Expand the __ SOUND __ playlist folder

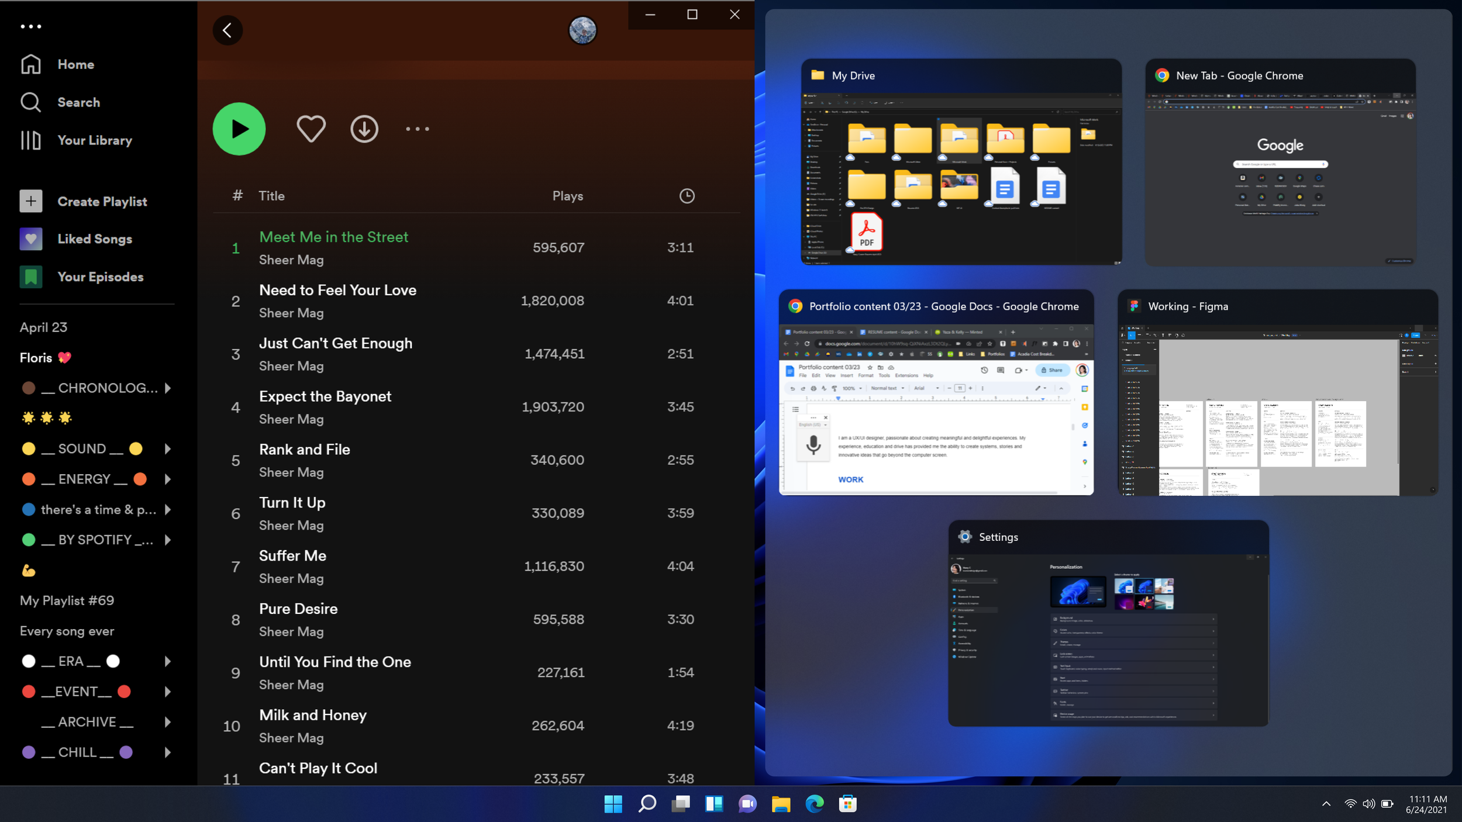168,448
